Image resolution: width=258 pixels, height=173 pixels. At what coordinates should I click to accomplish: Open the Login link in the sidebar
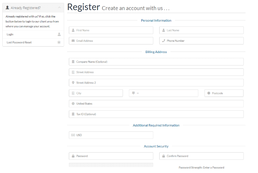tap(33, 34)
